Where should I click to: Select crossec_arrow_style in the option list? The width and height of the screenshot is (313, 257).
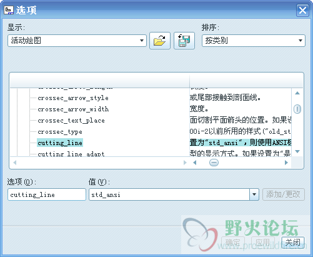click(x=73, y=98)
